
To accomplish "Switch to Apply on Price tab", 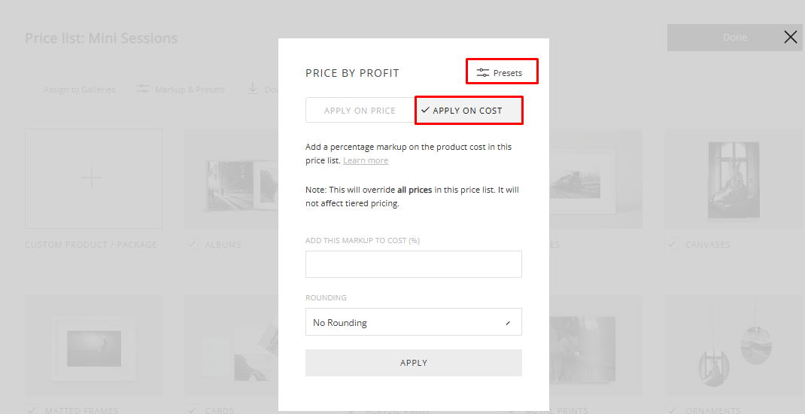I will (360, 111).
